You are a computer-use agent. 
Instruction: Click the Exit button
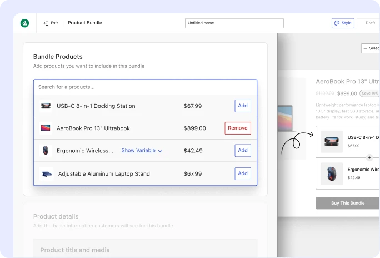pyautogui.click(x=51, y=23)
